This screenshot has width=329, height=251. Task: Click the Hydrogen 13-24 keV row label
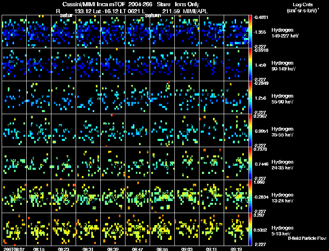(x=283, y=197)
